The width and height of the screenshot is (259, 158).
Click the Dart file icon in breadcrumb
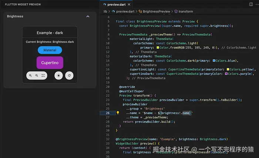tap(114, 11)
